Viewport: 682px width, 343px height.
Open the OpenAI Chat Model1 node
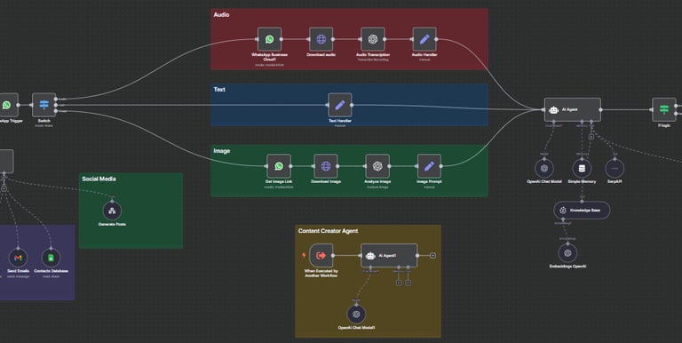pyautogui.click(x=356, y=315)
